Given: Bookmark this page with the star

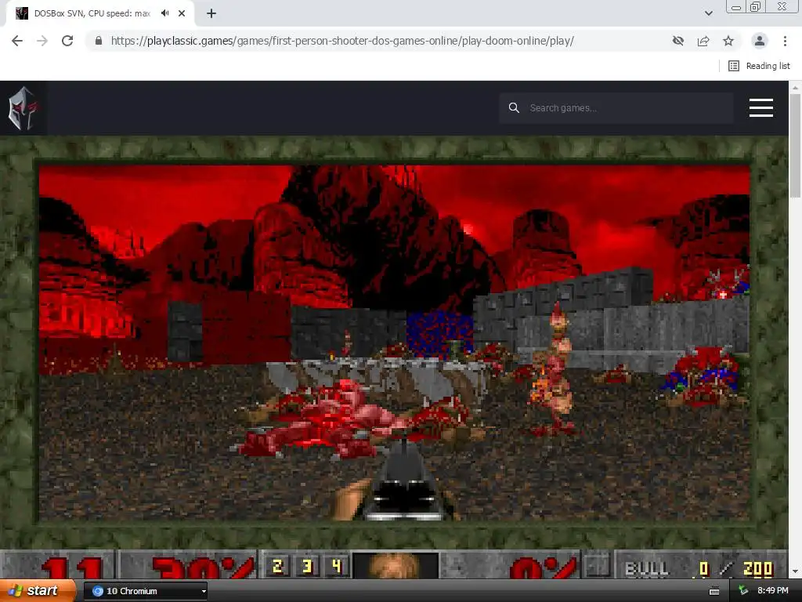Looking at the screenshot, I should [x=728, y=41].
